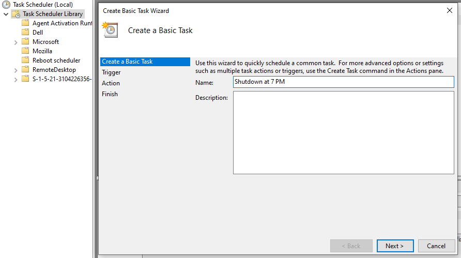Select the Trigger wizard step
The image size is (461, 258).
pyautogui.click(x=111, y=72)
